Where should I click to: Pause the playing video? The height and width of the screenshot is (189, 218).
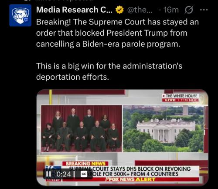click(48, 174)
